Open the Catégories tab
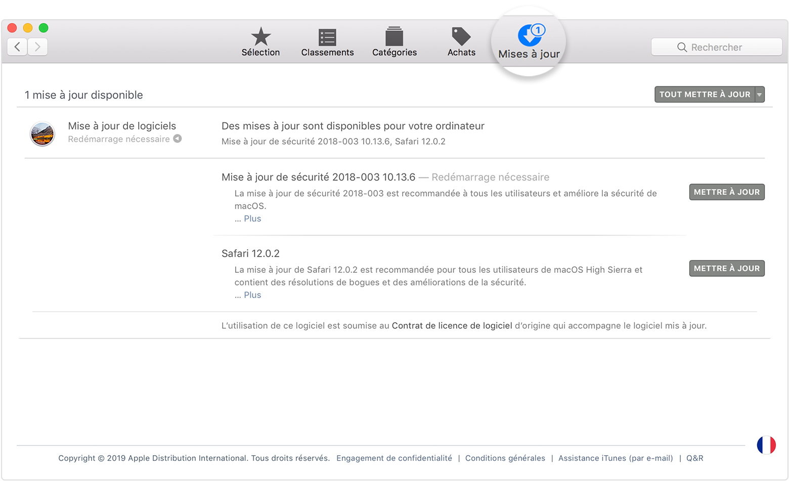Screen dimensions: 789x481 pyautogui.click(x=394, y=42)
